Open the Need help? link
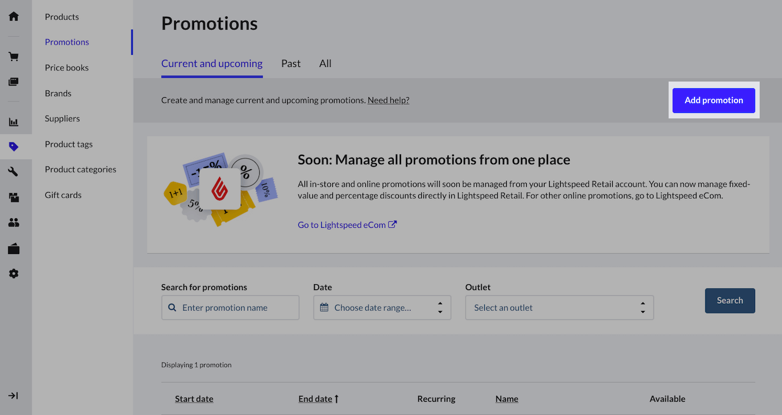 tap(388, 101)
